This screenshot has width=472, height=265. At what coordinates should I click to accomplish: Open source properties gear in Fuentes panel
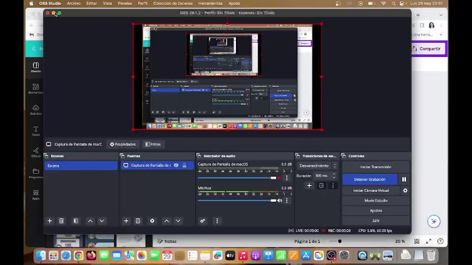pyautogui.click(x=152, y=221)
